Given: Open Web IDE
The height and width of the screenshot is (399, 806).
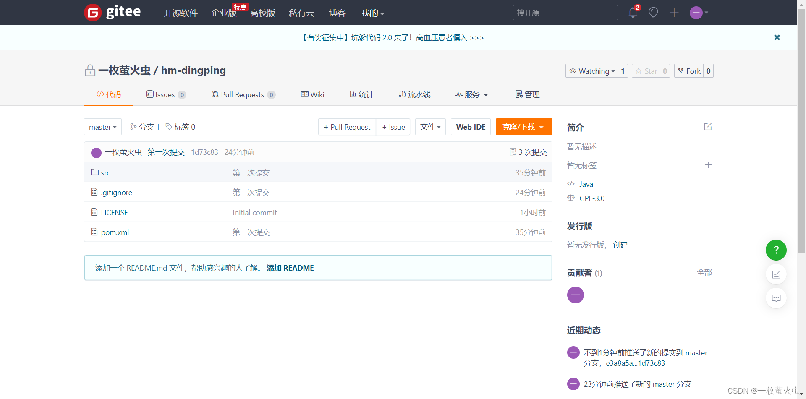Looking at the screenshot, I should coord(471,127).
